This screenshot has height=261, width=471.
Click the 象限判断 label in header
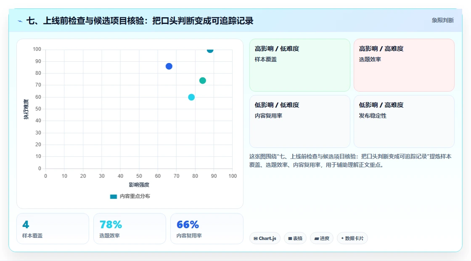tap(442, 21)
